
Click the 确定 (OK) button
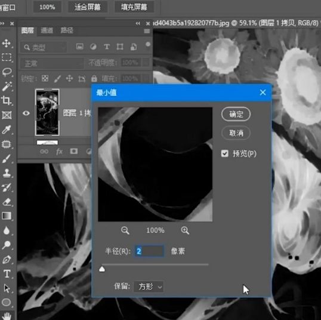coord(236,114)
